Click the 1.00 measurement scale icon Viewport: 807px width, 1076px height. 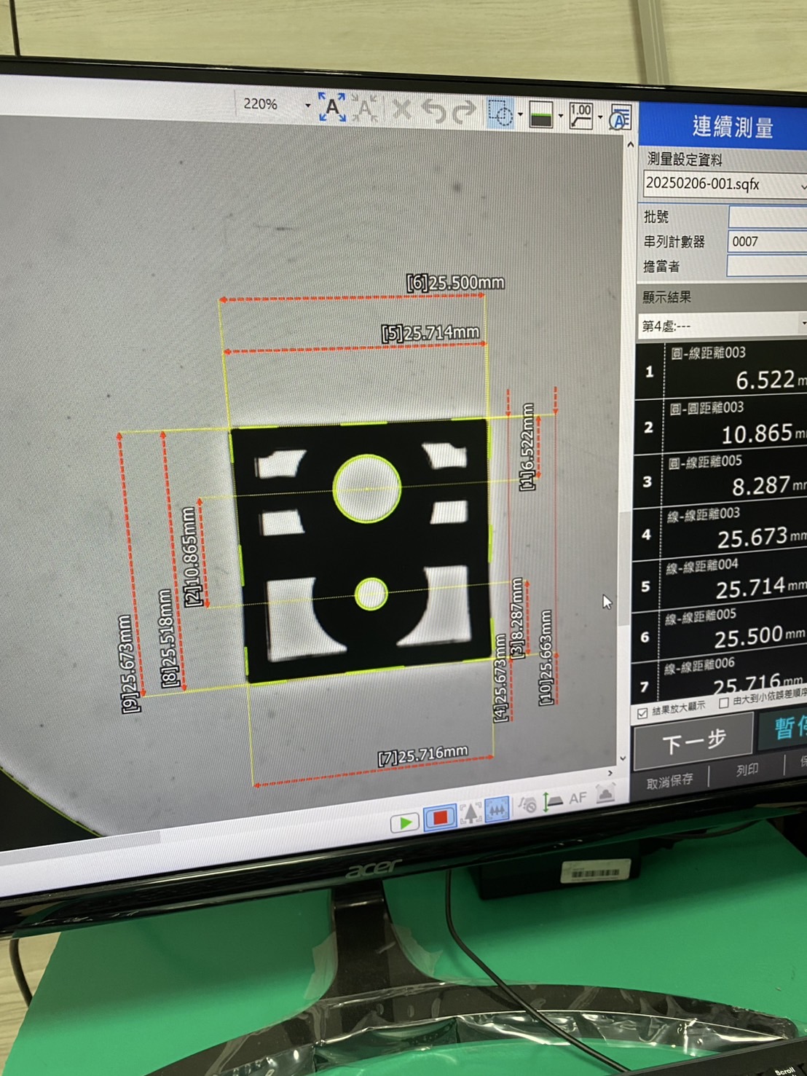(x=580, y=116)
